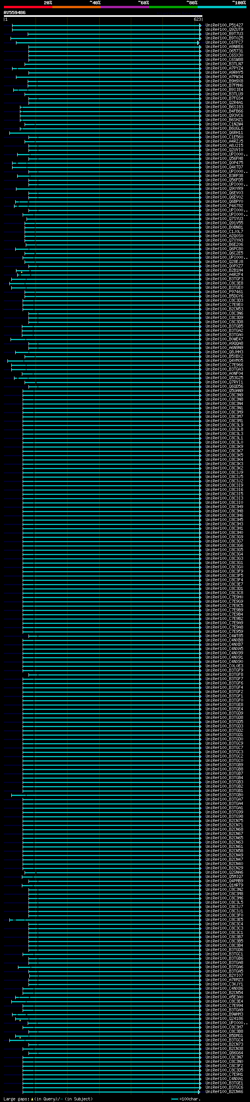Screen dimensions: 250x1102
Task: Click the yellow large-gap triangle in the legend
Action: [32, 1098]
